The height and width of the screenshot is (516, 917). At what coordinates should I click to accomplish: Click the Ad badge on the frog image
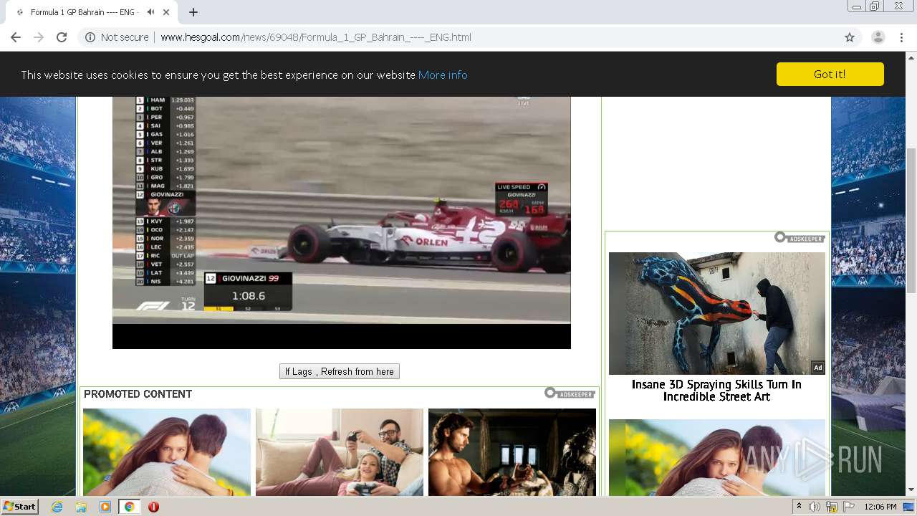pos(817,368)
